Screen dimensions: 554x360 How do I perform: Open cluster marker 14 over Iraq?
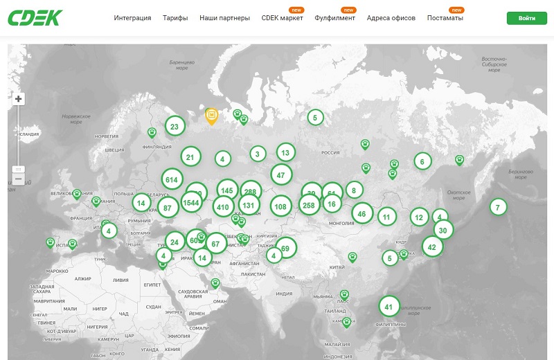[202, 258]
